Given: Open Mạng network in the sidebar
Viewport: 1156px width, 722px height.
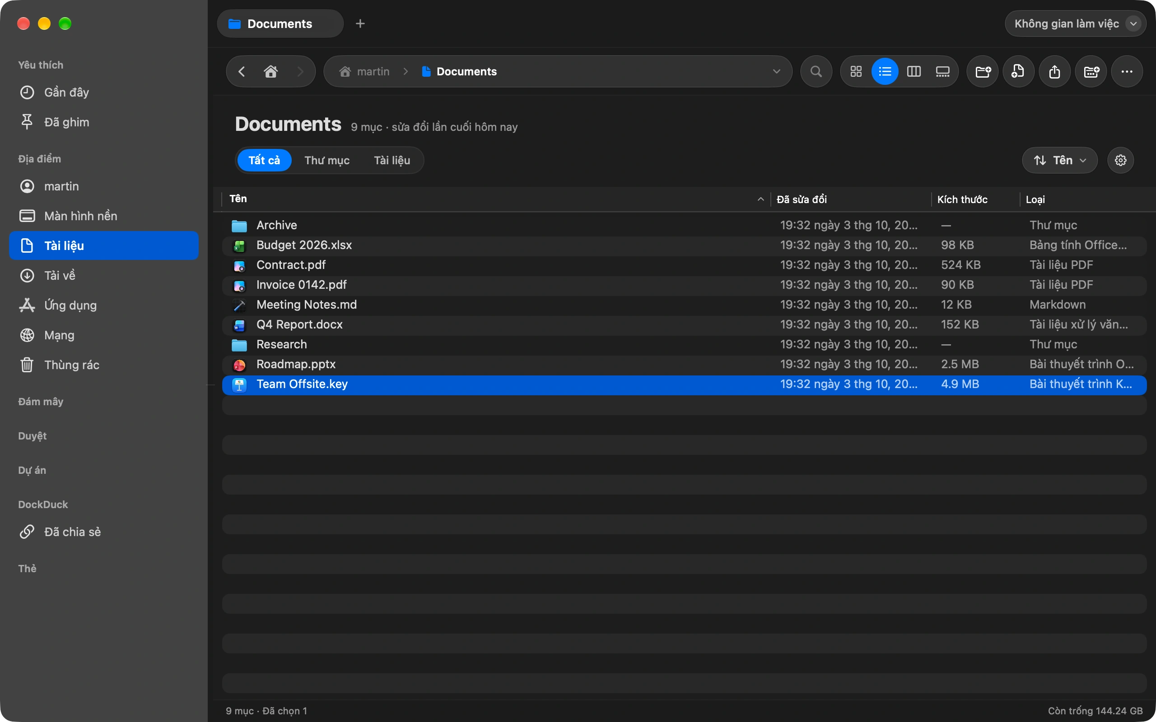Looking at the screenshot, I should coord(104,335).
